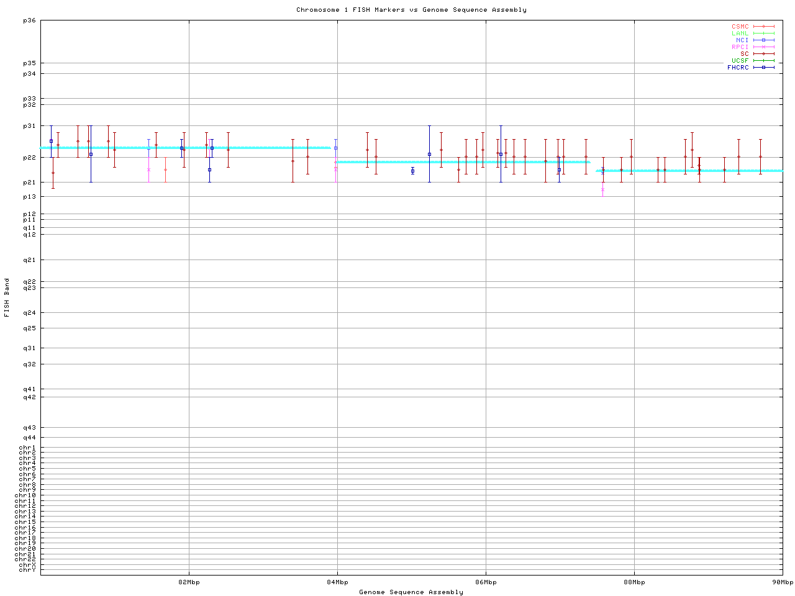The height and width of the screenshot is (596, 795).
Task: Click the magenta RPCI data point near 88Mbp
Action: 602,190
